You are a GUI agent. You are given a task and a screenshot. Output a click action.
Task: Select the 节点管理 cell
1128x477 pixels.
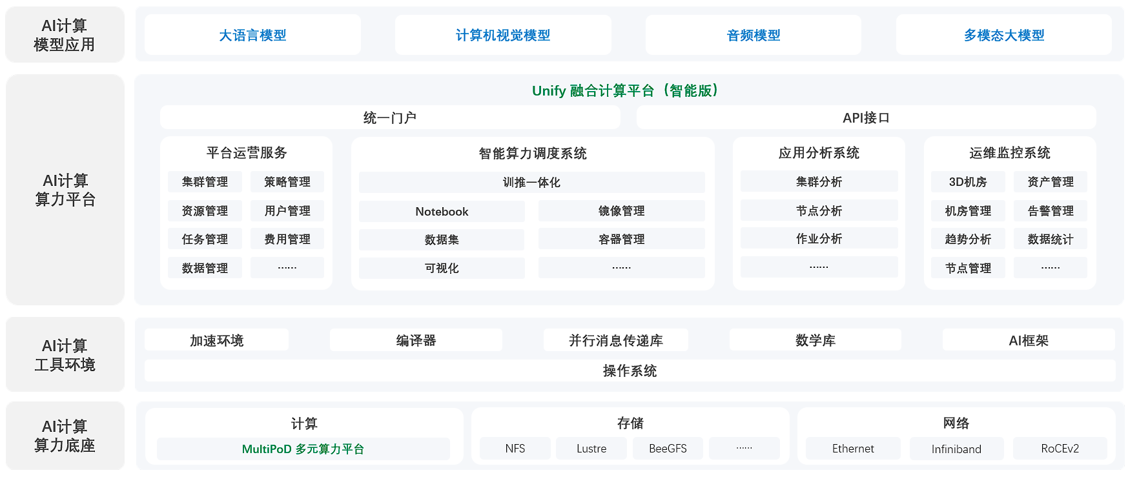coord(968,268)
